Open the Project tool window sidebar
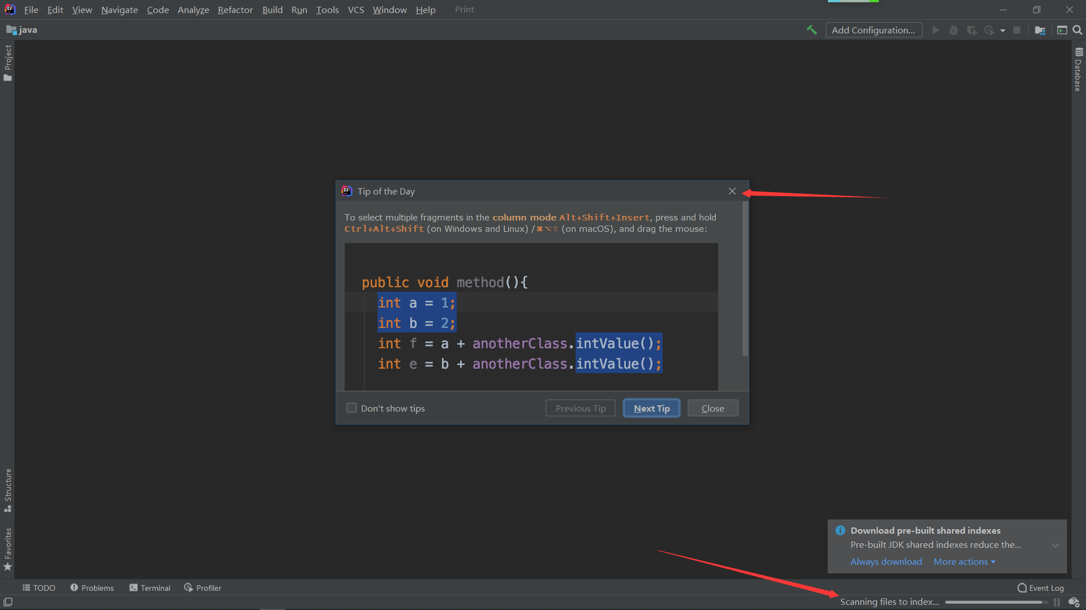Image resolution: width=1086 pixels, height=610 pixels. click(x=8, y=62)
